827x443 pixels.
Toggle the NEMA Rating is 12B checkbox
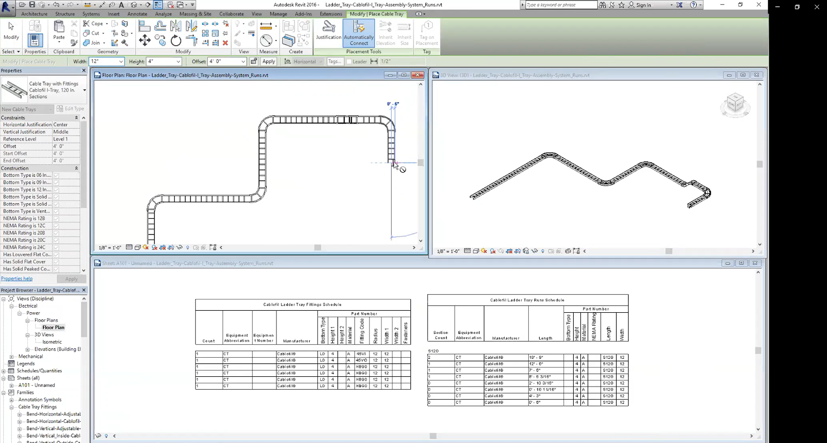(56, 219)
